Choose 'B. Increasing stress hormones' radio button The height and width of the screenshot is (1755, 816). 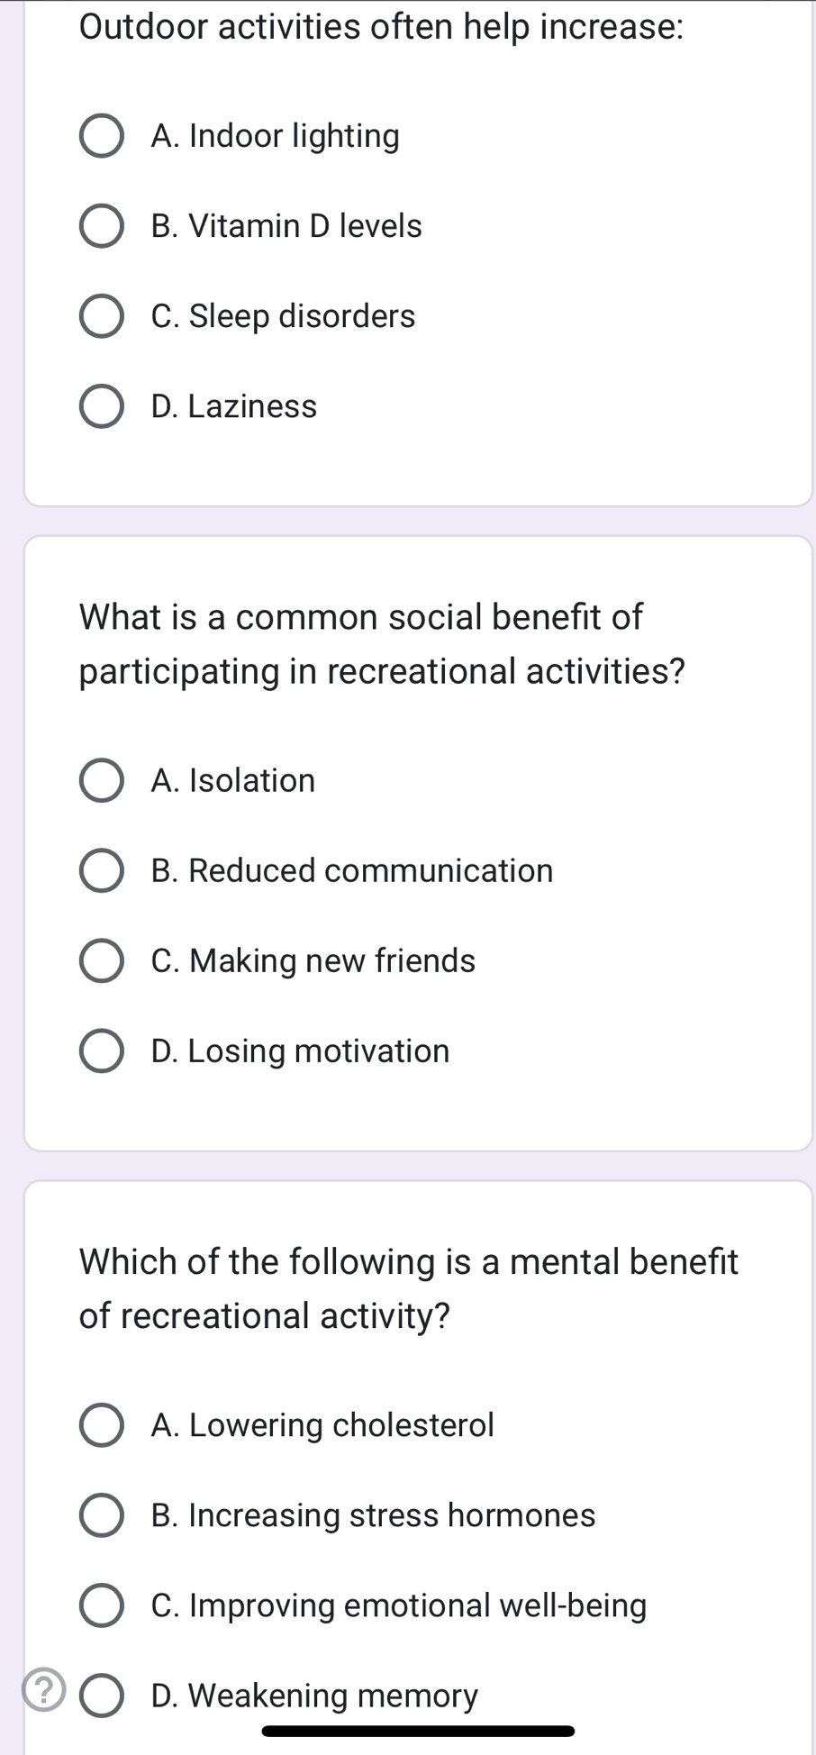point(102,1515)
